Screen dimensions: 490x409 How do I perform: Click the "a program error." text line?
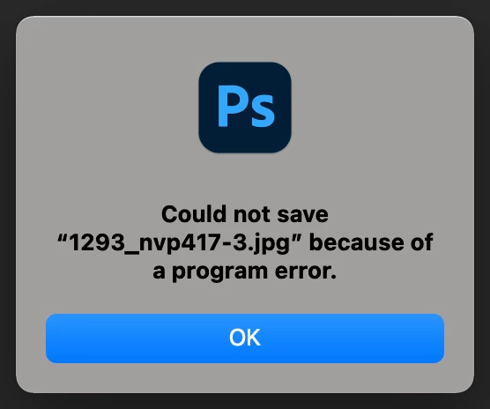(x=245, y=271)
